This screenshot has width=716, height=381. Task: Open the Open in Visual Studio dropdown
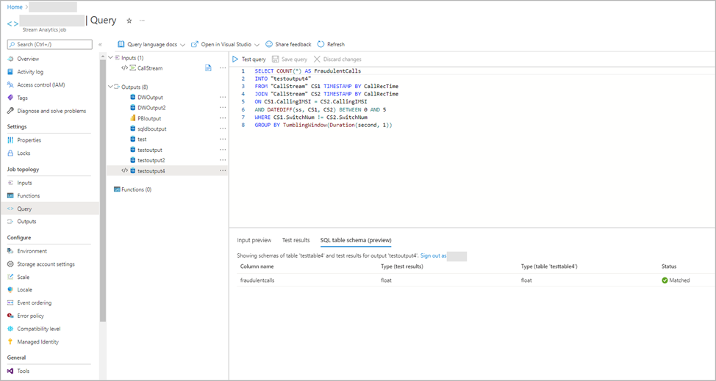pyautogui.click(x=225, y=44)
